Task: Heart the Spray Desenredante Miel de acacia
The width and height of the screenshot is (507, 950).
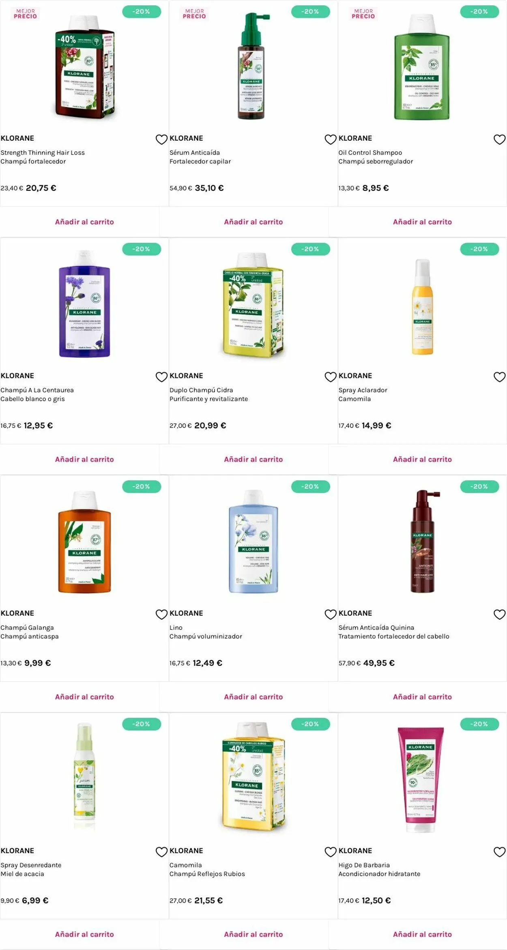Action: pyautogui.click(x=161, y=852)
